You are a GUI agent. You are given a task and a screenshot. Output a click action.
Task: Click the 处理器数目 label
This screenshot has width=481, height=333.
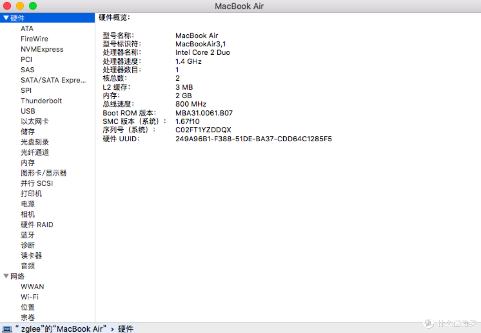pyautogui.click(x=122, y=70)
